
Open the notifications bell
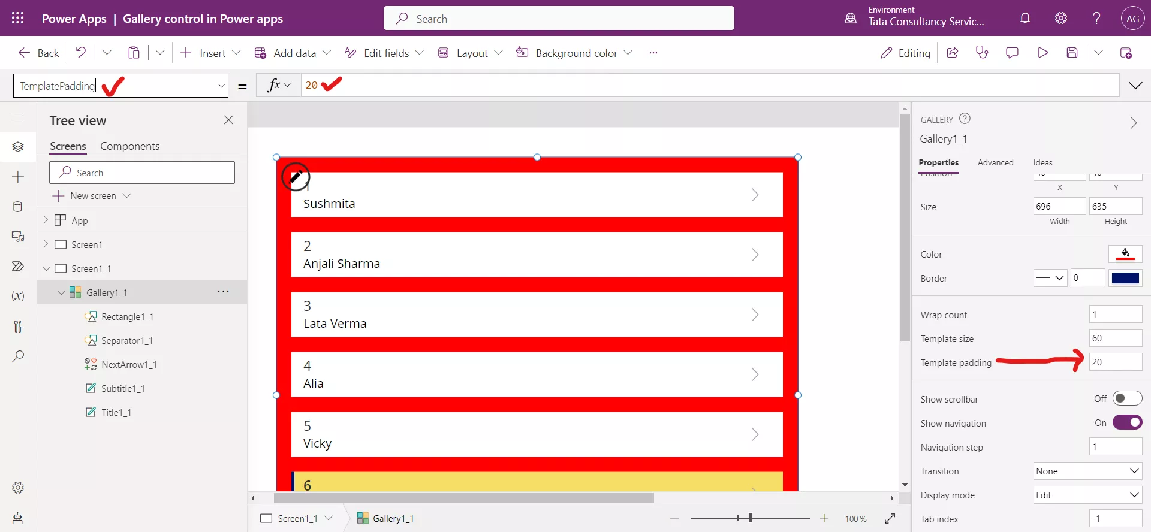(1025, 18)
